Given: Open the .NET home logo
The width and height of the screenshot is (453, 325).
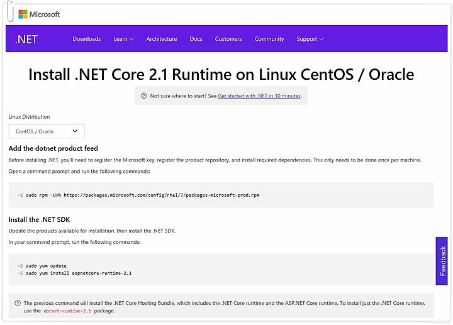Looking at the screenshot, I should (x=26, y=39).
